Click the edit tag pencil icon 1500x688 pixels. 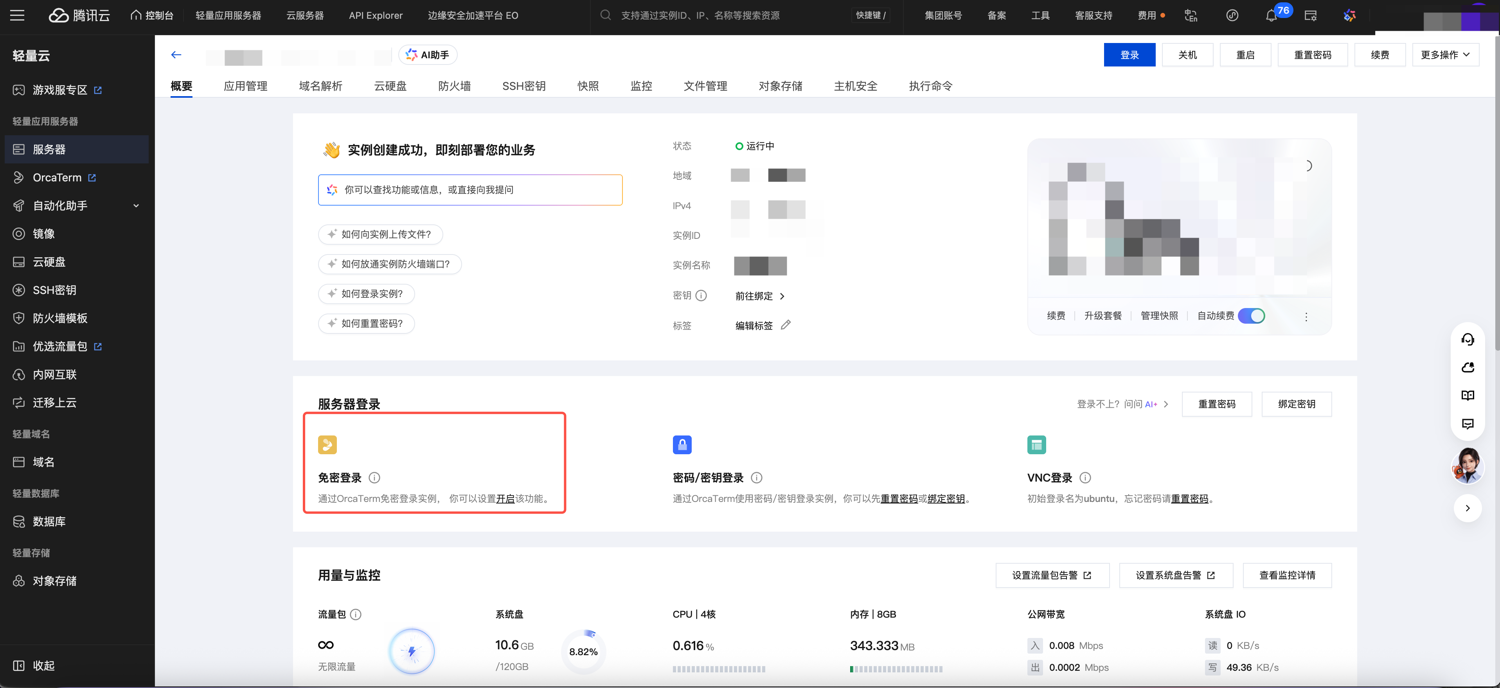[x=786, y=325]
